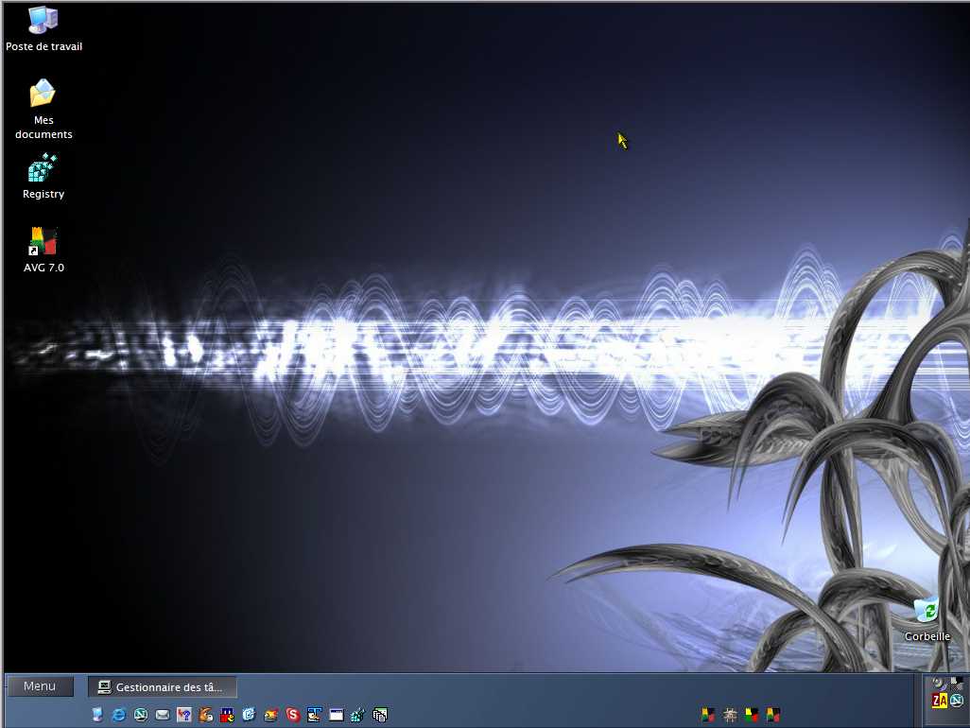
Task: Click the spider bug icon on taskbar
Action: click(730, 715)
